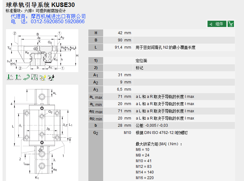
Task: Click the green 组件 button
Action: tap(217, 24)
